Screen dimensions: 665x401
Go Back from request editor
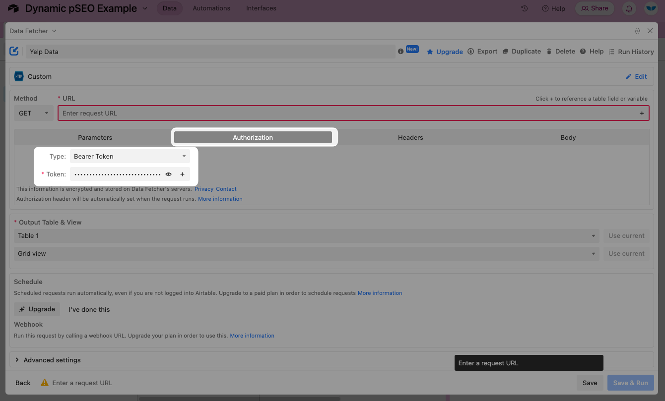click(x=23, y=383)
